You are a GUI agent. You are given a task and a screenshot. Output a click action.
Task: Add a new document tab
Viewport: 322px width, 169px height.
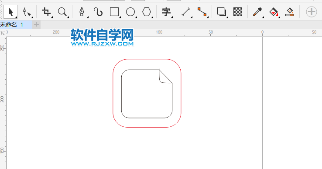pos(36,25)
